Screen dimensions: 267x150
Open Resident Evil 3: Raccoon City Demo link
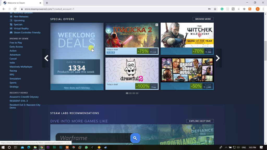25,106
